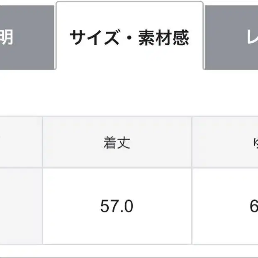Viewport: 258px width, 258px height.
Task: Click the 着丈 column header cell
Action: pos(117,143)
